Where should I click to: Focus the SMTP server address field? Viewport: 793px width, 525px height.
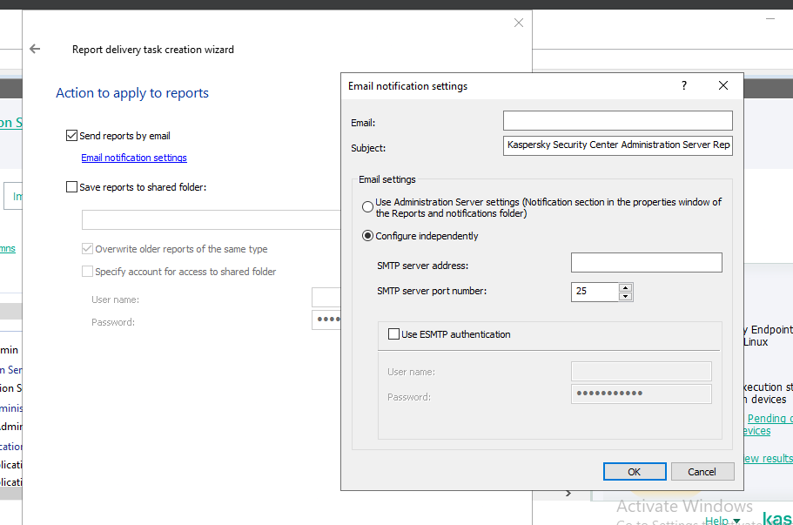pyautogui.click(x=646, y=263)
